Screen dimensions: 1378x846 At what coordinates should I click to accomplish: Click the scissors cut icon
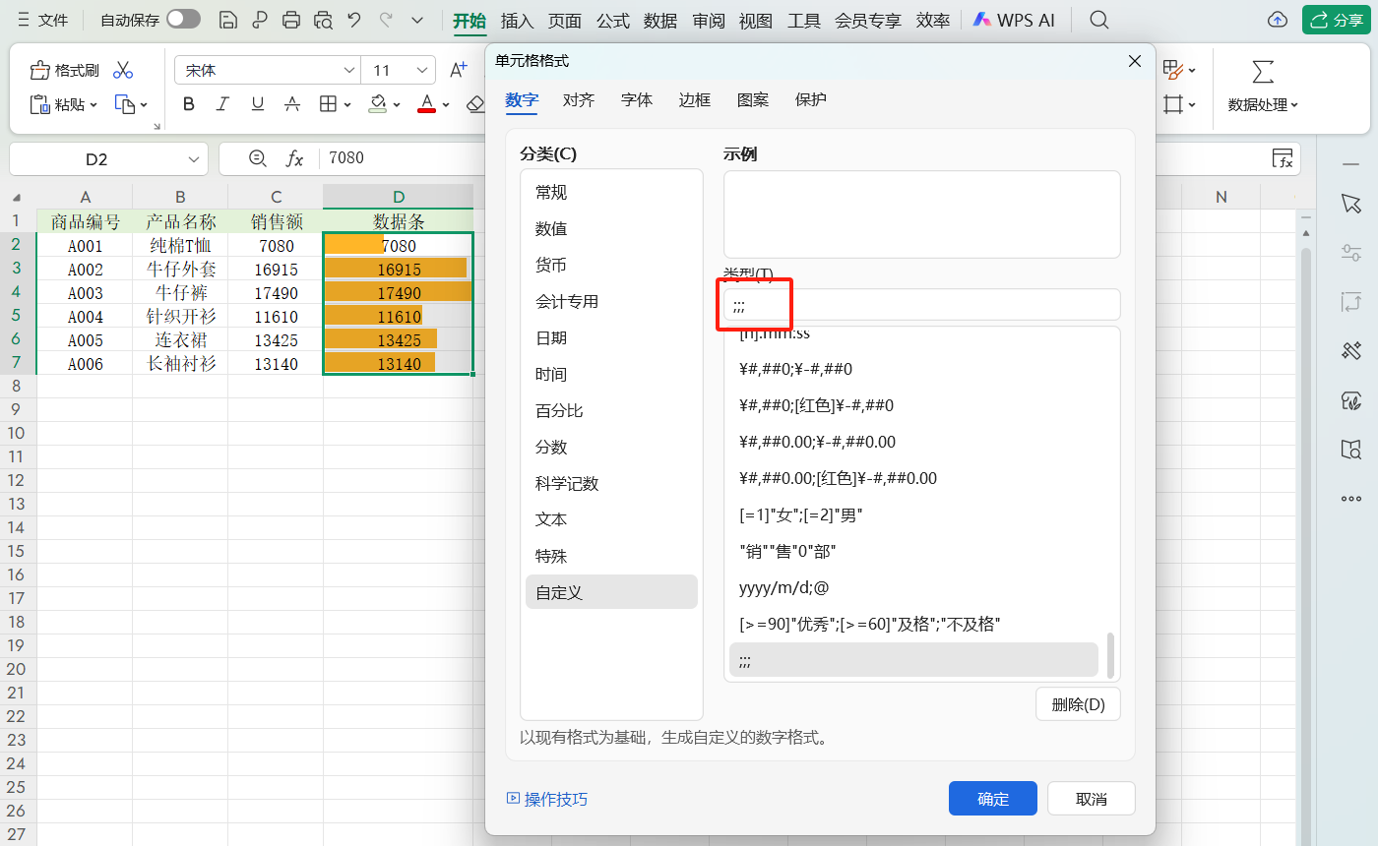(x=122, y=70)
